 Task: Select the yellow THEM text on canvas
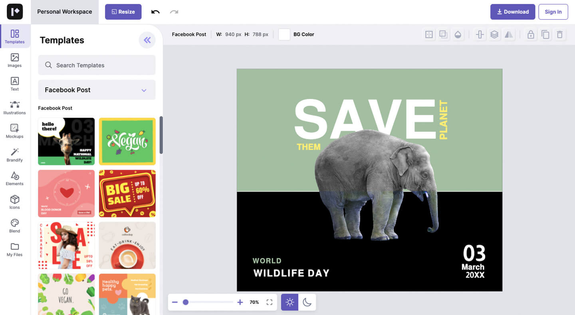(x=309, y=147)
